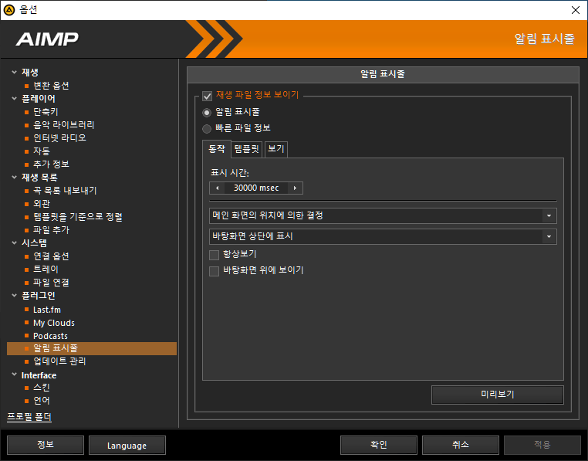Click the 30000 msec value field
The width and height of the screenshot is (588, 461).
point(256,188)
